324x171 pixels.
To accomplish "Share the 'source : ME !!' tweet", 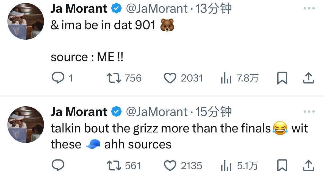I will pos(308,78).
